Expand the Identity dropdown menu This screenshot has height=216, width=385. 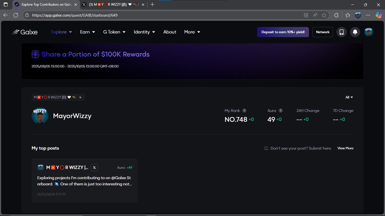point(144,32)
